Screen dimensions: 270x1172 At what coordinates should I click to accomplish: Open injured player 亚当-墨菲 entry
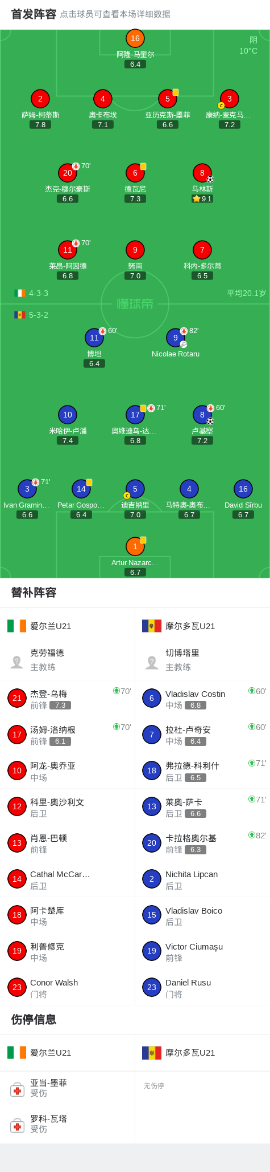[x=68, y=1088]
